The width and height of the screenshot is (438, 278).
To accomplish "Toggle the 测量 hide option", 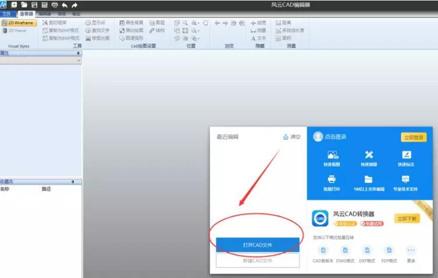I will click(x=258, y=30).
